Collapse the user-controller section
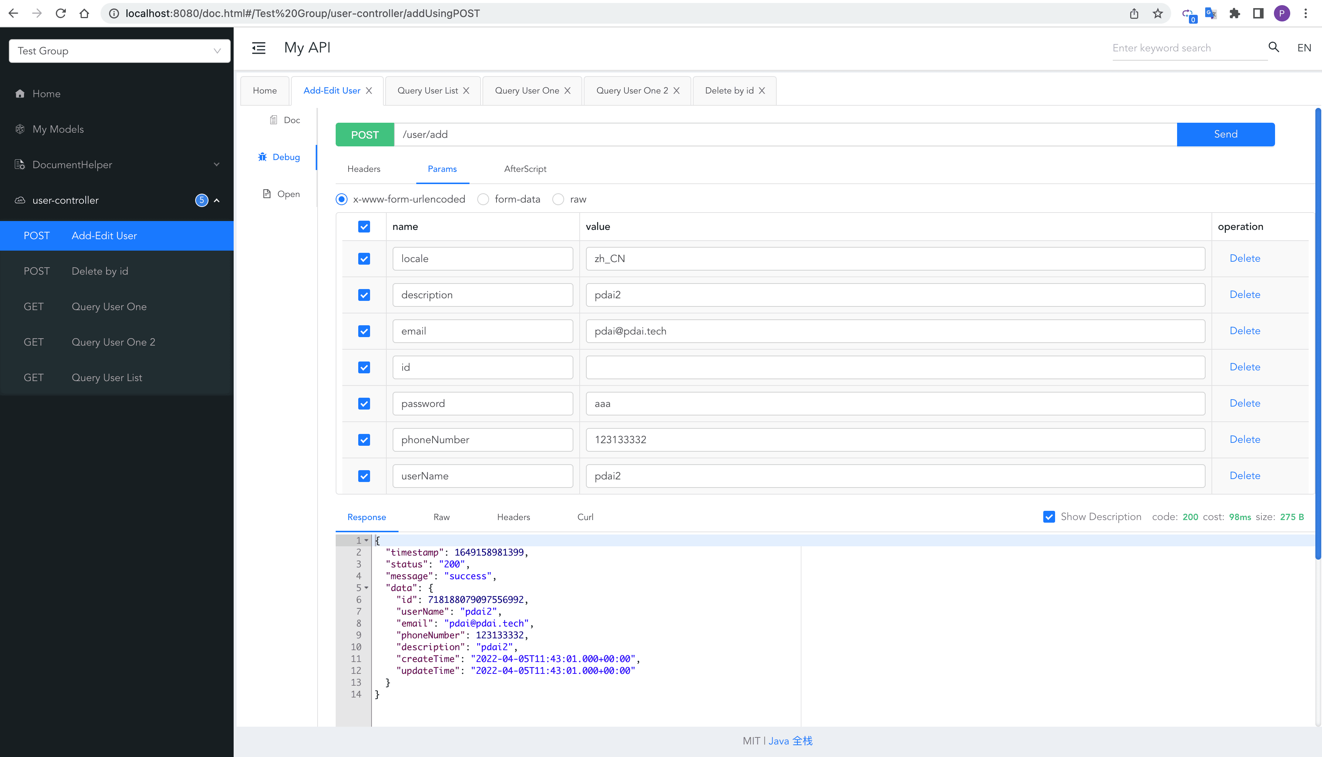Screen dimensions: 1322x757 pyautogui.click(x=217, y=200)
